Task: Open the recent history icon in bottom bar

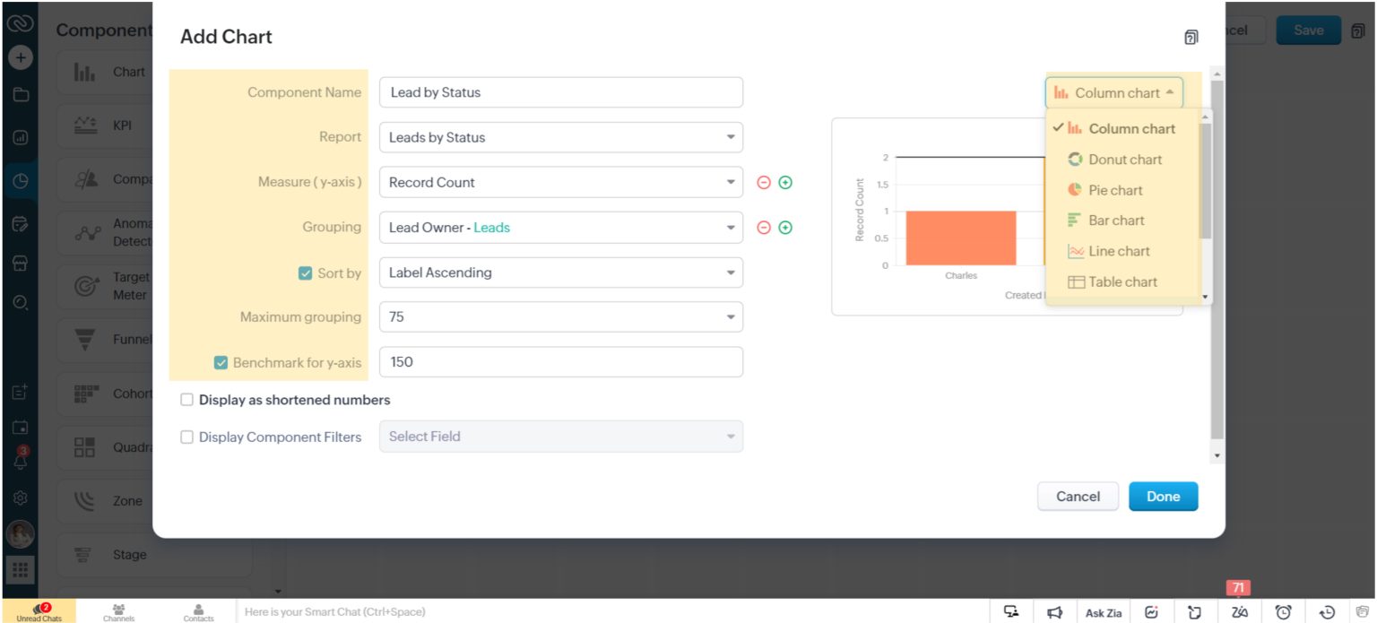Action: coord(1325,611)
